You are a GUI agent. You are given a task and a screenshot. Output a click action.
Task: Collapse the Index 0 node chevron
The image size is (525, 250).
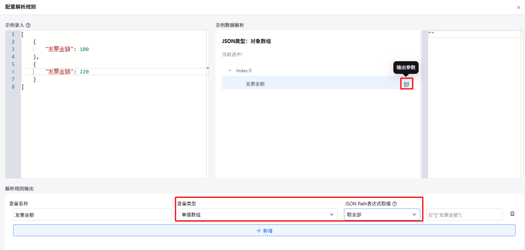click(230, 71)
